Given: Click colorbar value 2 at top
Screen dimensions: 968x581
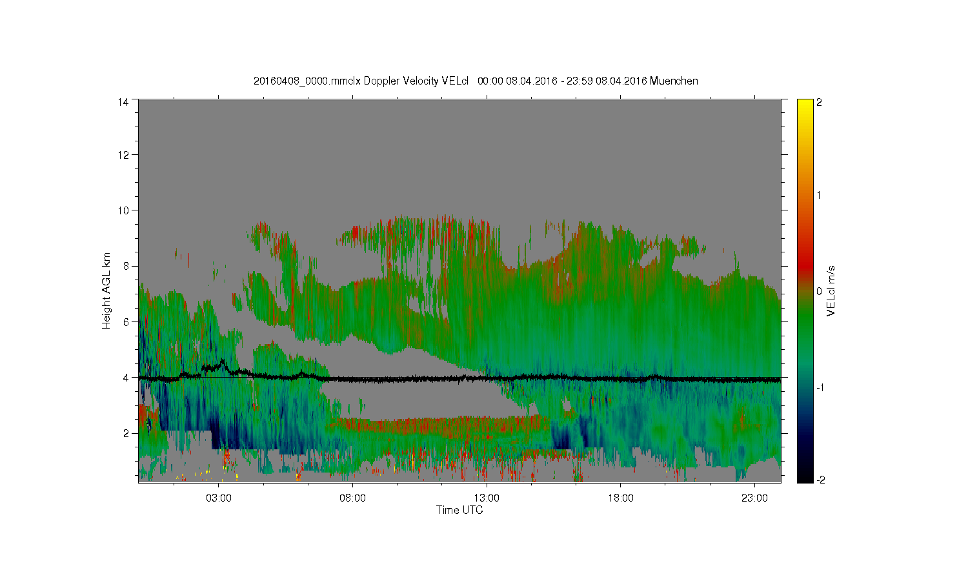Looking at the screenshot, I should (x=820, y=102).
